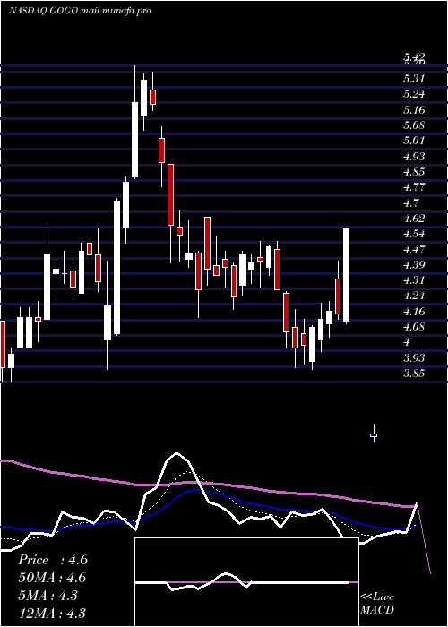Screen dimensions: 448x627
Task: Click the '50MA : 4.6' readout
Action: click(52, 578)
